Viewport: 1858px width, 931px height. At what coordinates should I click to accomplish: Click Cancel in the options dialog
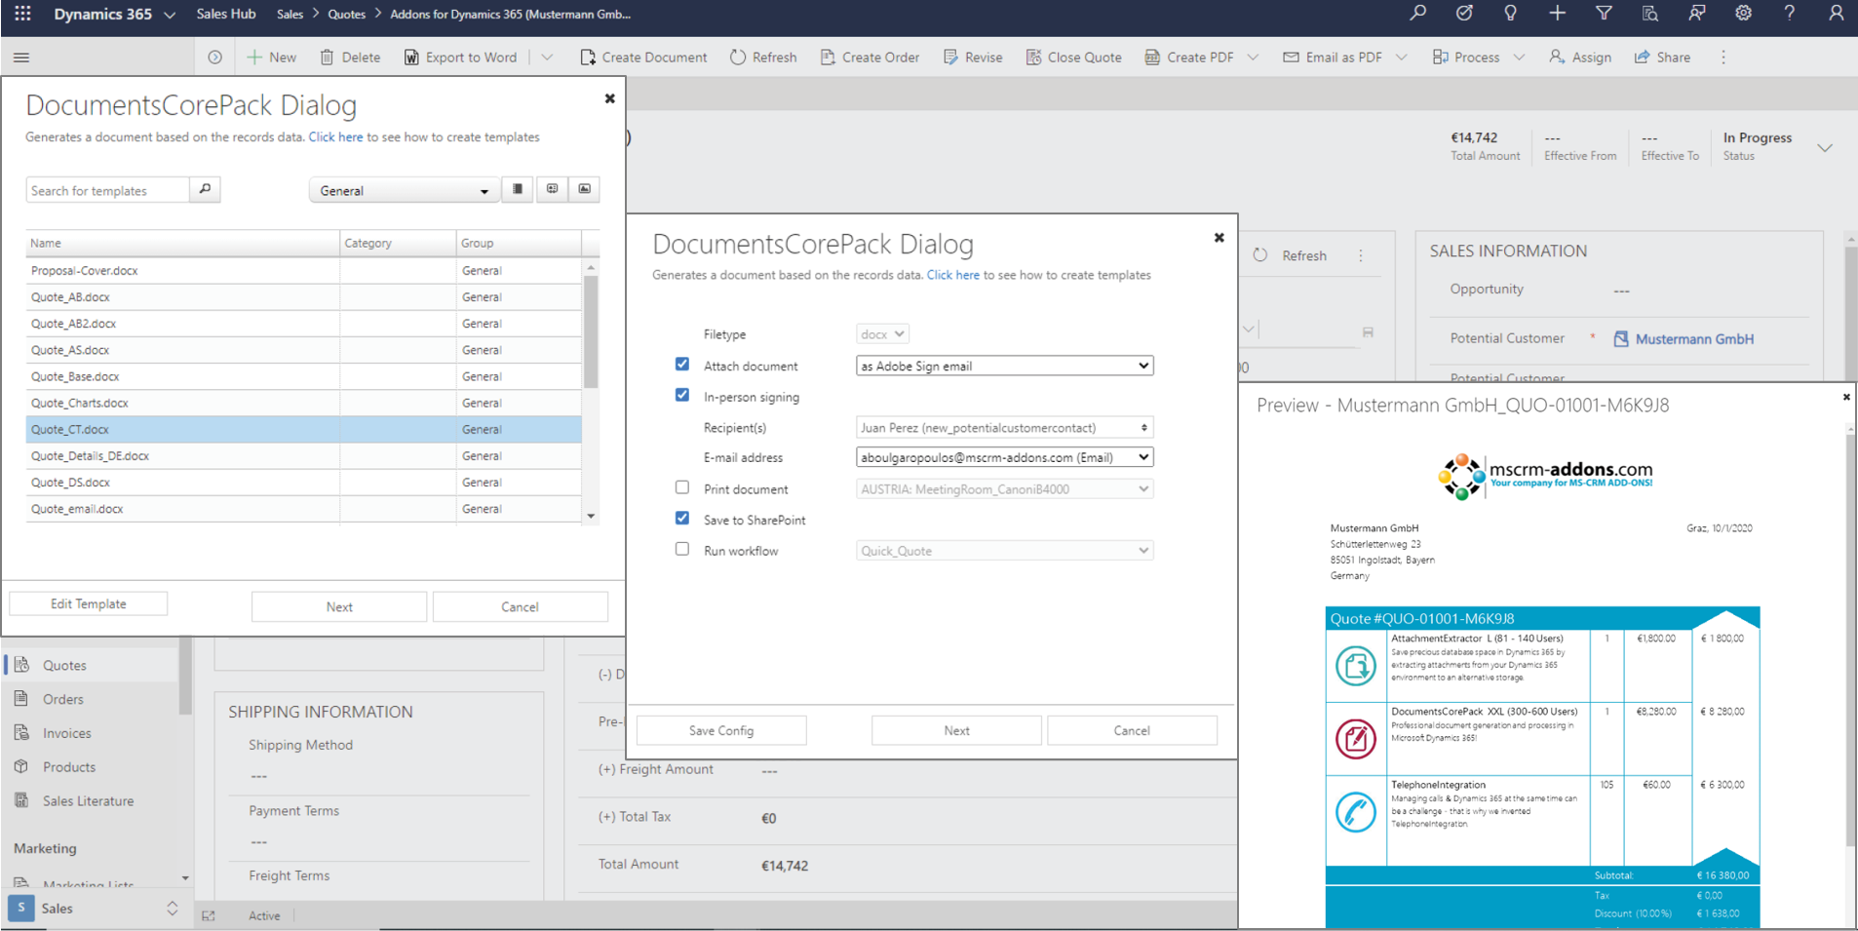[x=1132, y=730]
